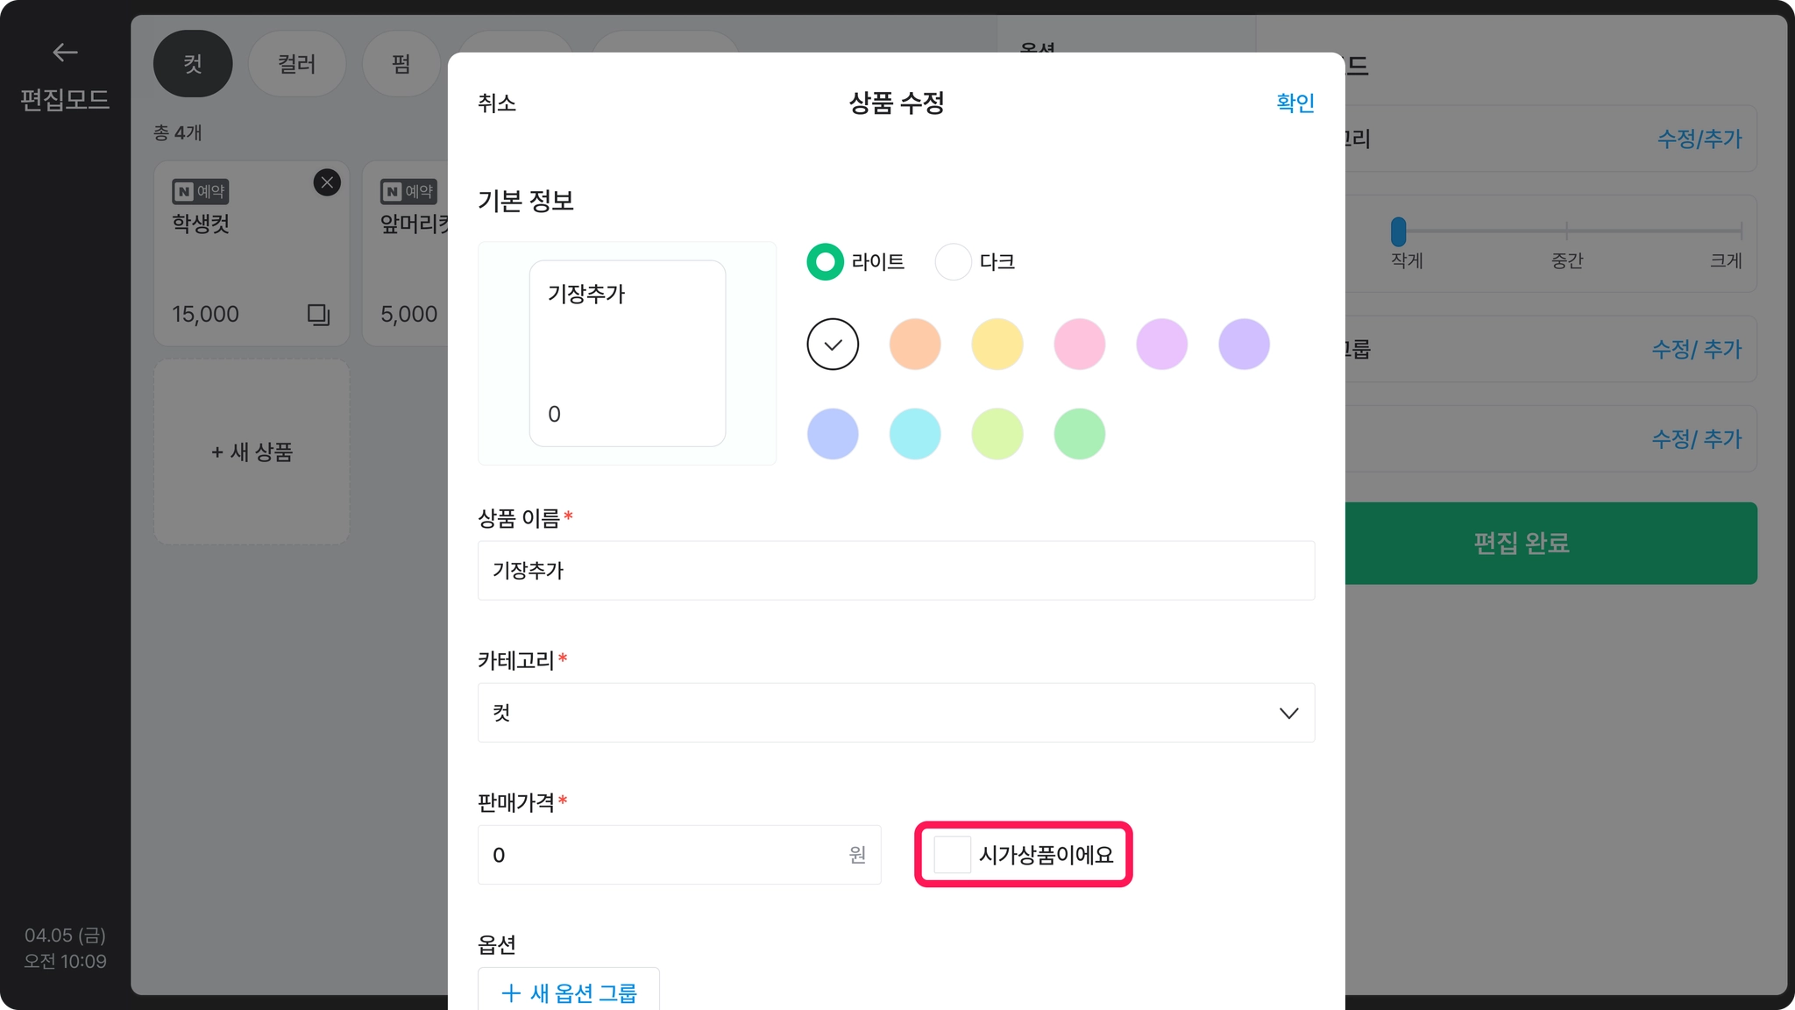Check the 시가상품이에요 checkbox
Viewport: 1795px width, 1010px height.
pyautogui.click(x=952, y=854)
